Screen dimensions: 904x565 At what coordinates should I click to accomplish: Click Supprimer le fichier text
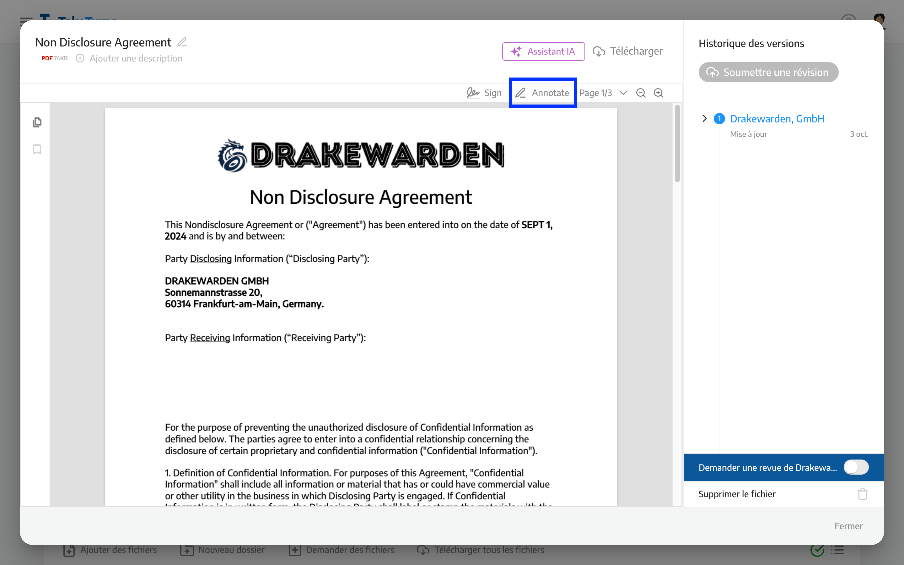pos(737,494)
